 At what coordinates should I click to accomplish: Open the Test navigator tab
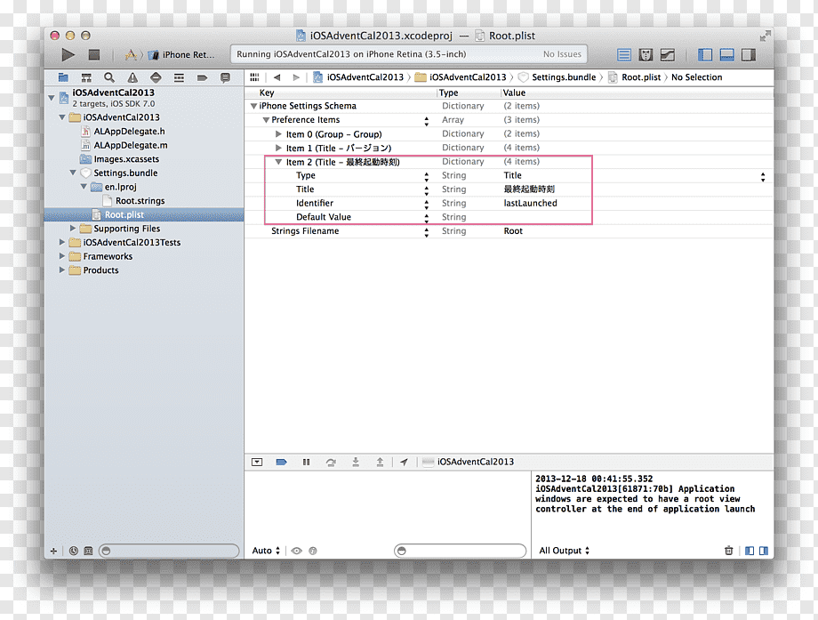156,77
